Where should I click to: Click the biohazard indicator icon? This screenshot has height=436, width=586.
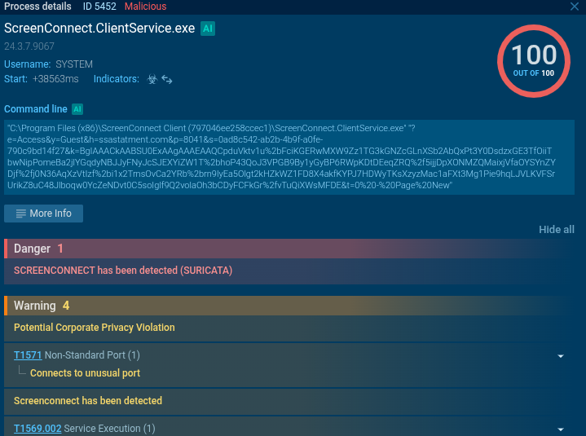tap(151, 79)
